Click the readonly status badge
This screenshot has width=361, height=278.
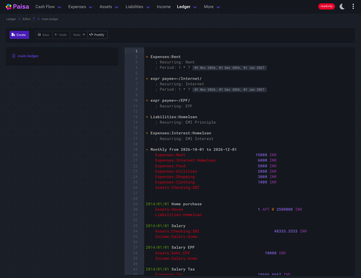pos(327,6)
